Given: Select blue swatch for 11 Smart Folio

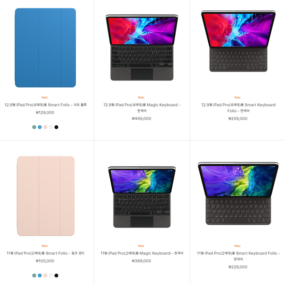Looking at the screenshot, I should pos(40,275).
